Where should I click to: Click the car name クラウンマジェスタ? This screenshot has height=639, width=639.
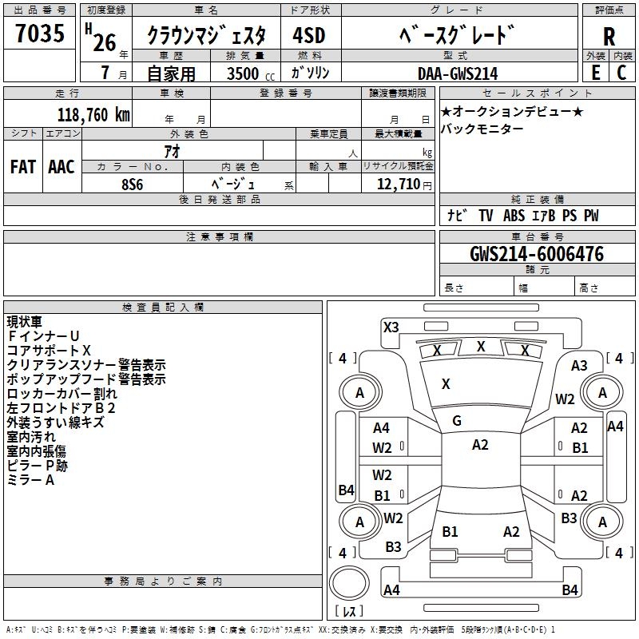point(206,35)
